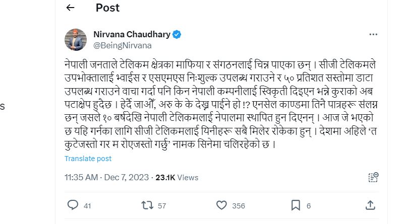Click the Translate post link
403x224 pixels.
[x=88, y=159]
